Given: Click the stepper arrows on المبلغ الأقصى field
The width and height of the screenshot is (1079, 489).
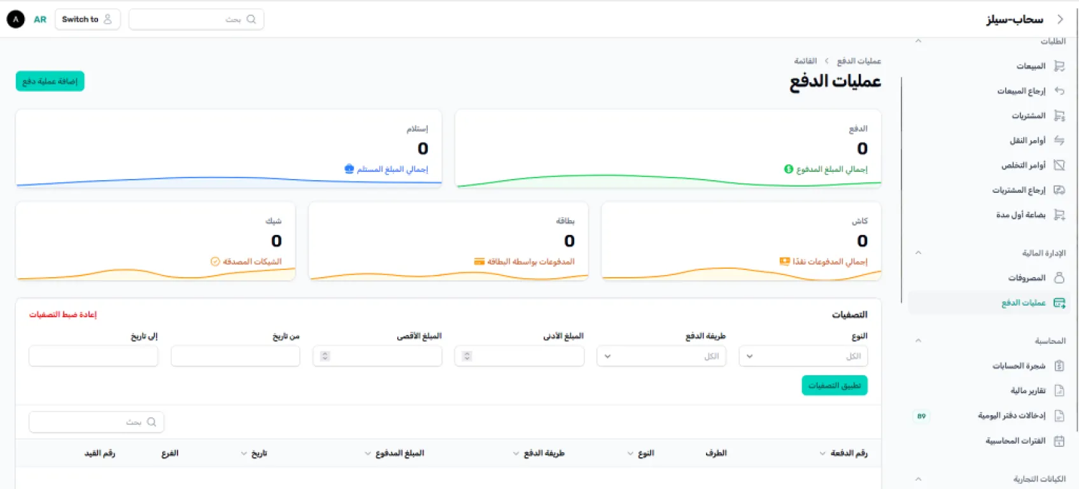Looking at the screenshot, I should [325, 356].
